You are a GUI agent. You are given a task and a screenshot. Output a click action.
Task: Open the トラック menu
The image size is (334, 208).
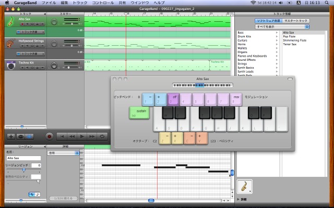point(80,3)
